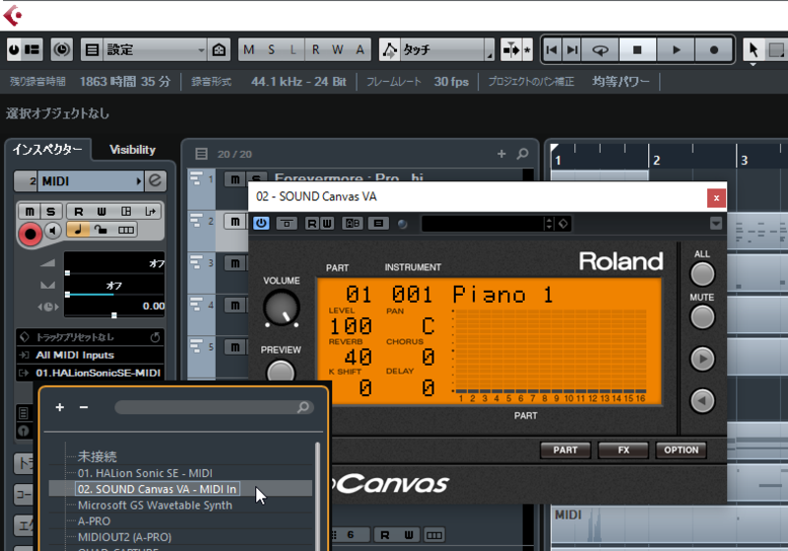788x551 pixels.
Task: Deactivate all mute states with M button
Action: pos(249,49)
